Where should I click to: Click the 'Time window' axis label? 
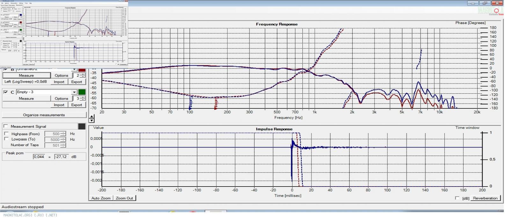coord(467,127)
